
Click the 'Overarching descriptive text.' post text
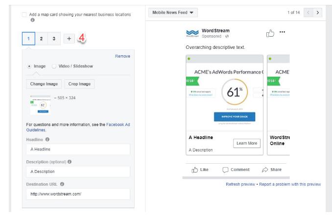pyautogui.click(x=215, y=47)
